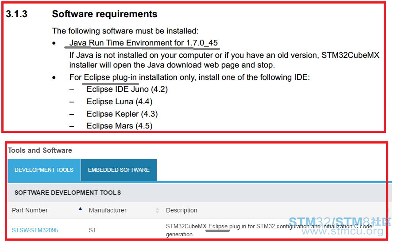This screenshot has height=242, width=394.
Task: Click the Description column header
Action: pyautogui.click(x=182, y=210)
